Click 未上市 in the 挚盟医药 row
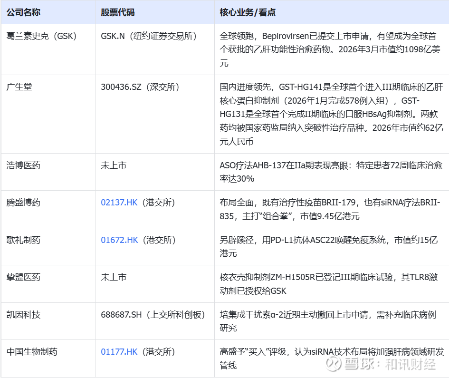449x378 pixels. pyautogui.click(x=114, y=277)
